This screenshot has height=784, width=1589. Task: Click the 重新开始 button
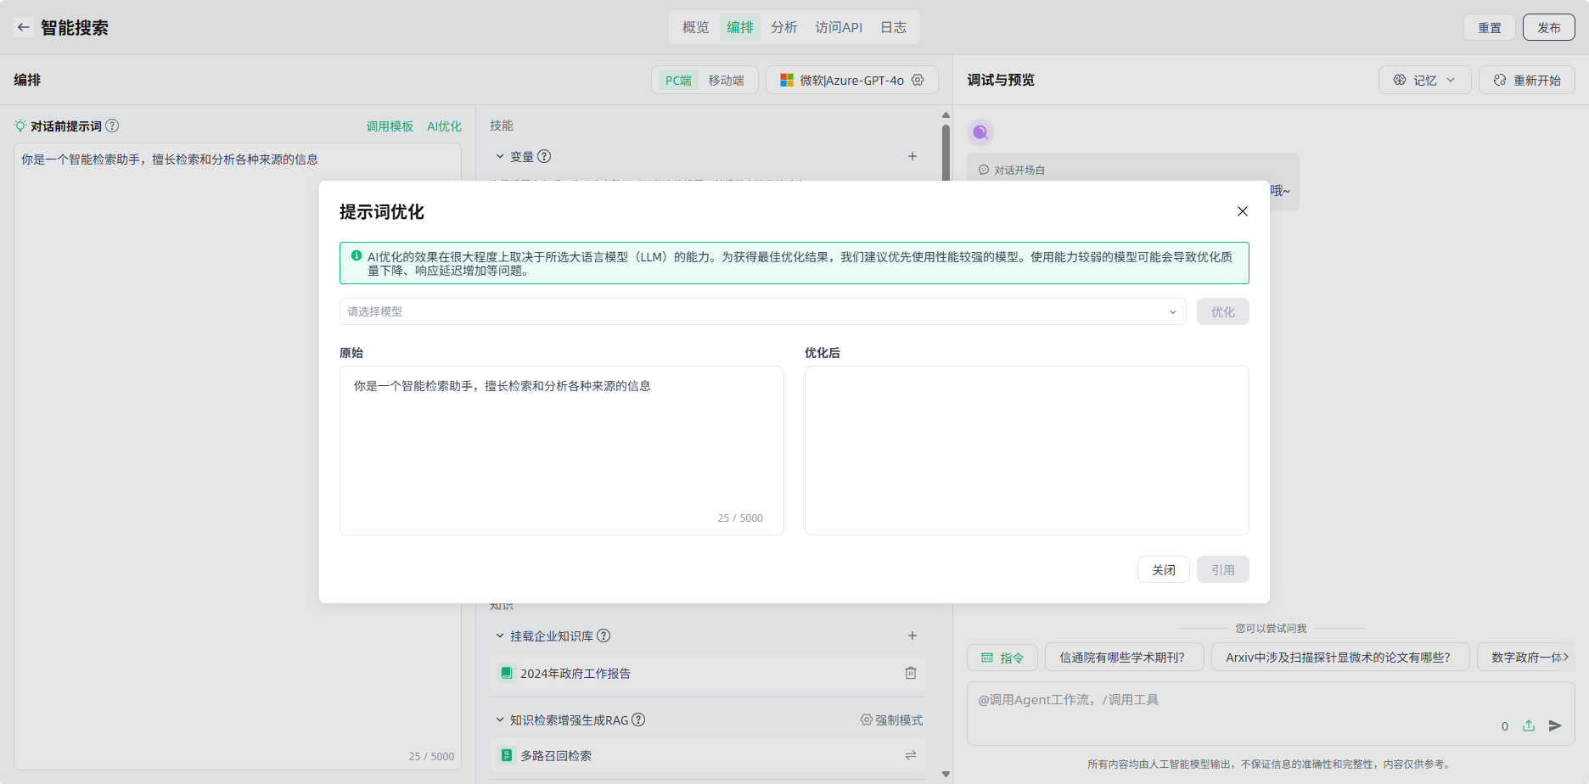(1527, 80)
